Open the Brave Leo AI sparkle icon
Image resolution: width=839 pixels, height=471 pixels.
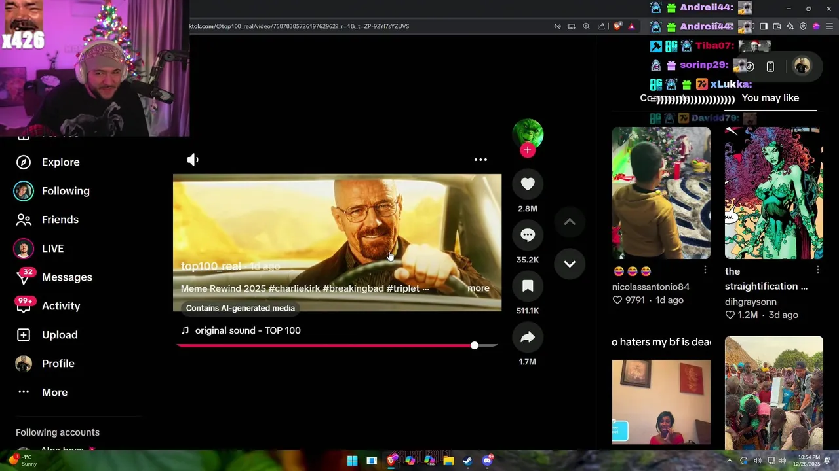pos(790,26)
